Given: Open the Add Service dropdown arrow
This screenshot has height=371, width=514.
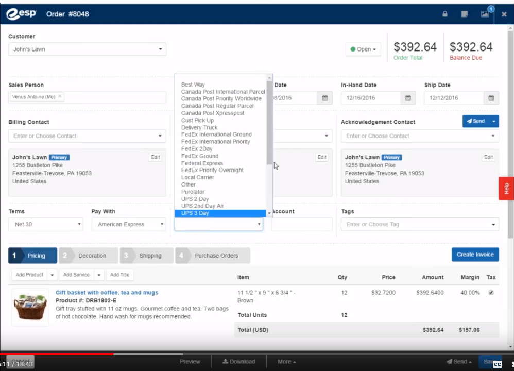Looking at the screenshot, I should (99, 275).
